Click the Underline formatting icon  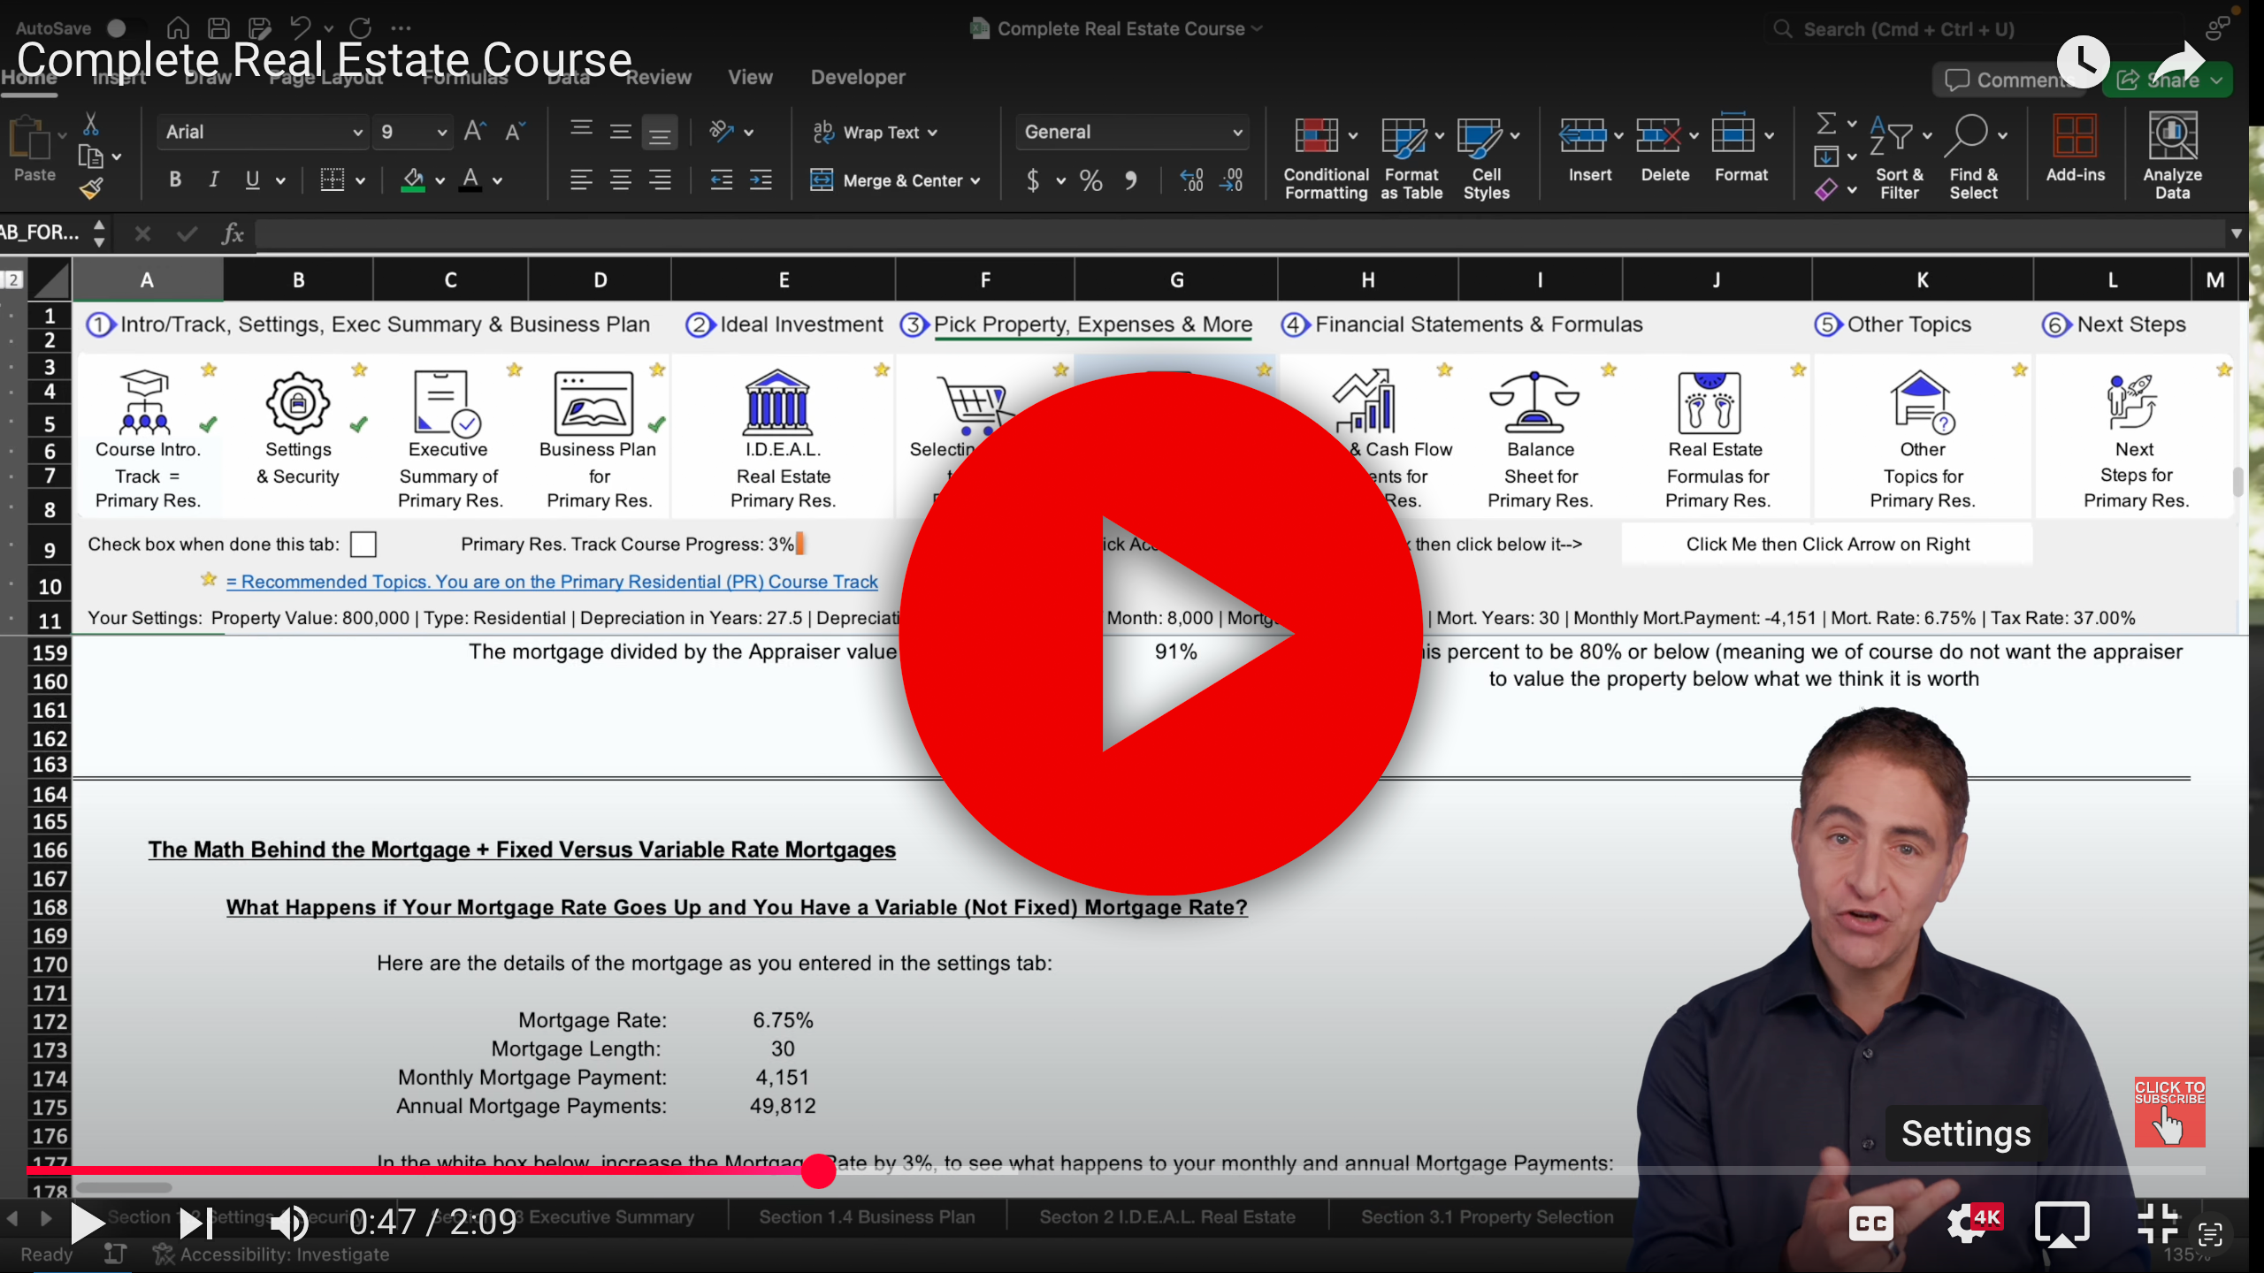(x=253, y=180)
